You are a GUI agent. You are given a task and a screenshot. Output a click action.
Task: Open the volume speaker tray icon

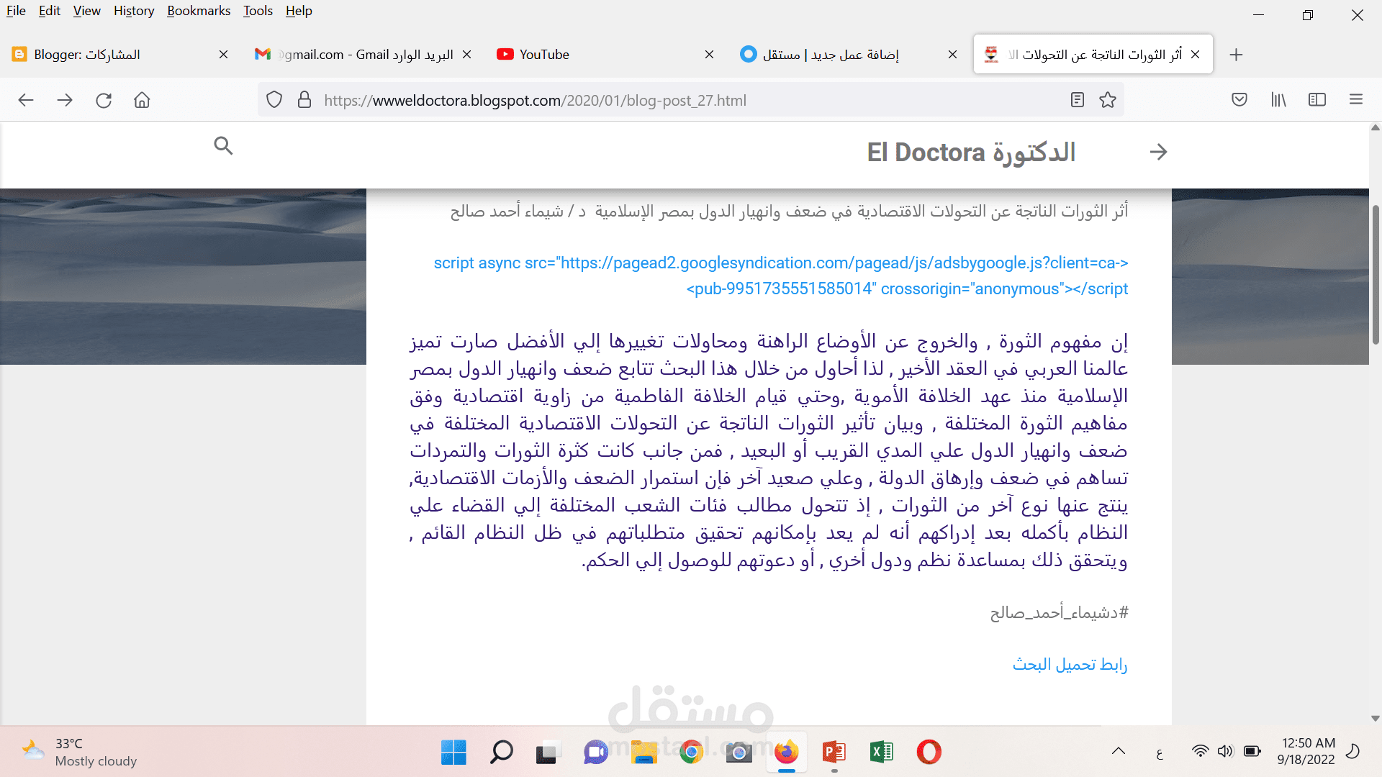click(1225, 752)
